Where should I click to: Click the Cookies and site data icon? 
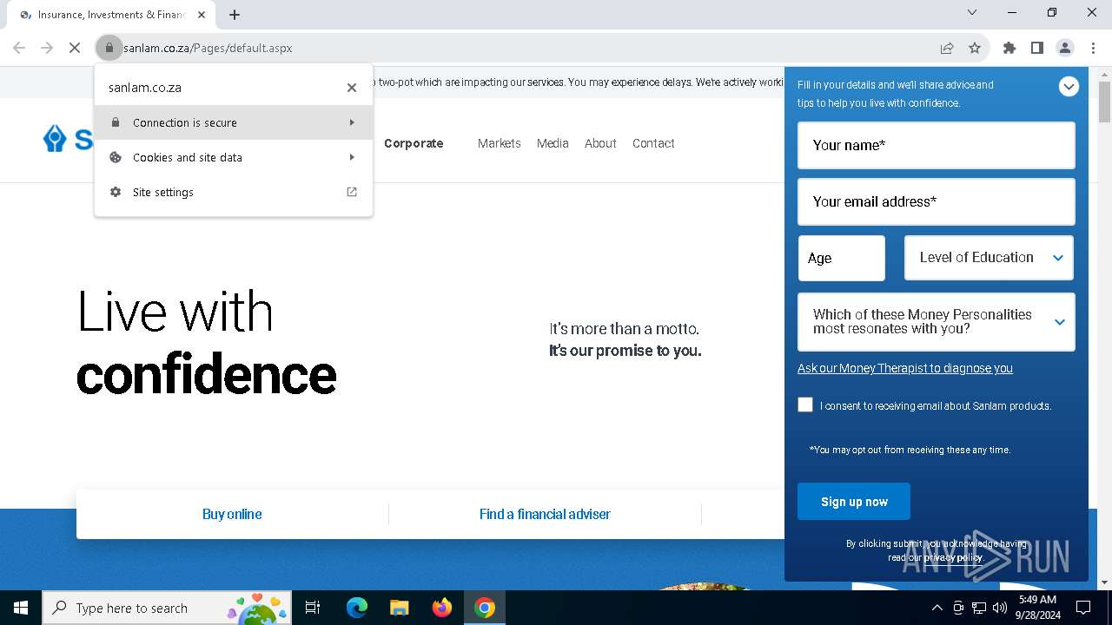click(116, 157)
